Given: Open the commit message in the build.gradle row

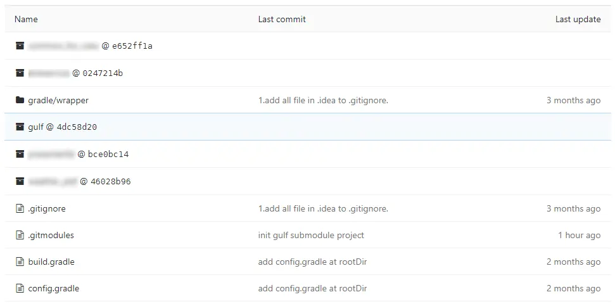Looking at the screenshot, I should click(312, 262).
